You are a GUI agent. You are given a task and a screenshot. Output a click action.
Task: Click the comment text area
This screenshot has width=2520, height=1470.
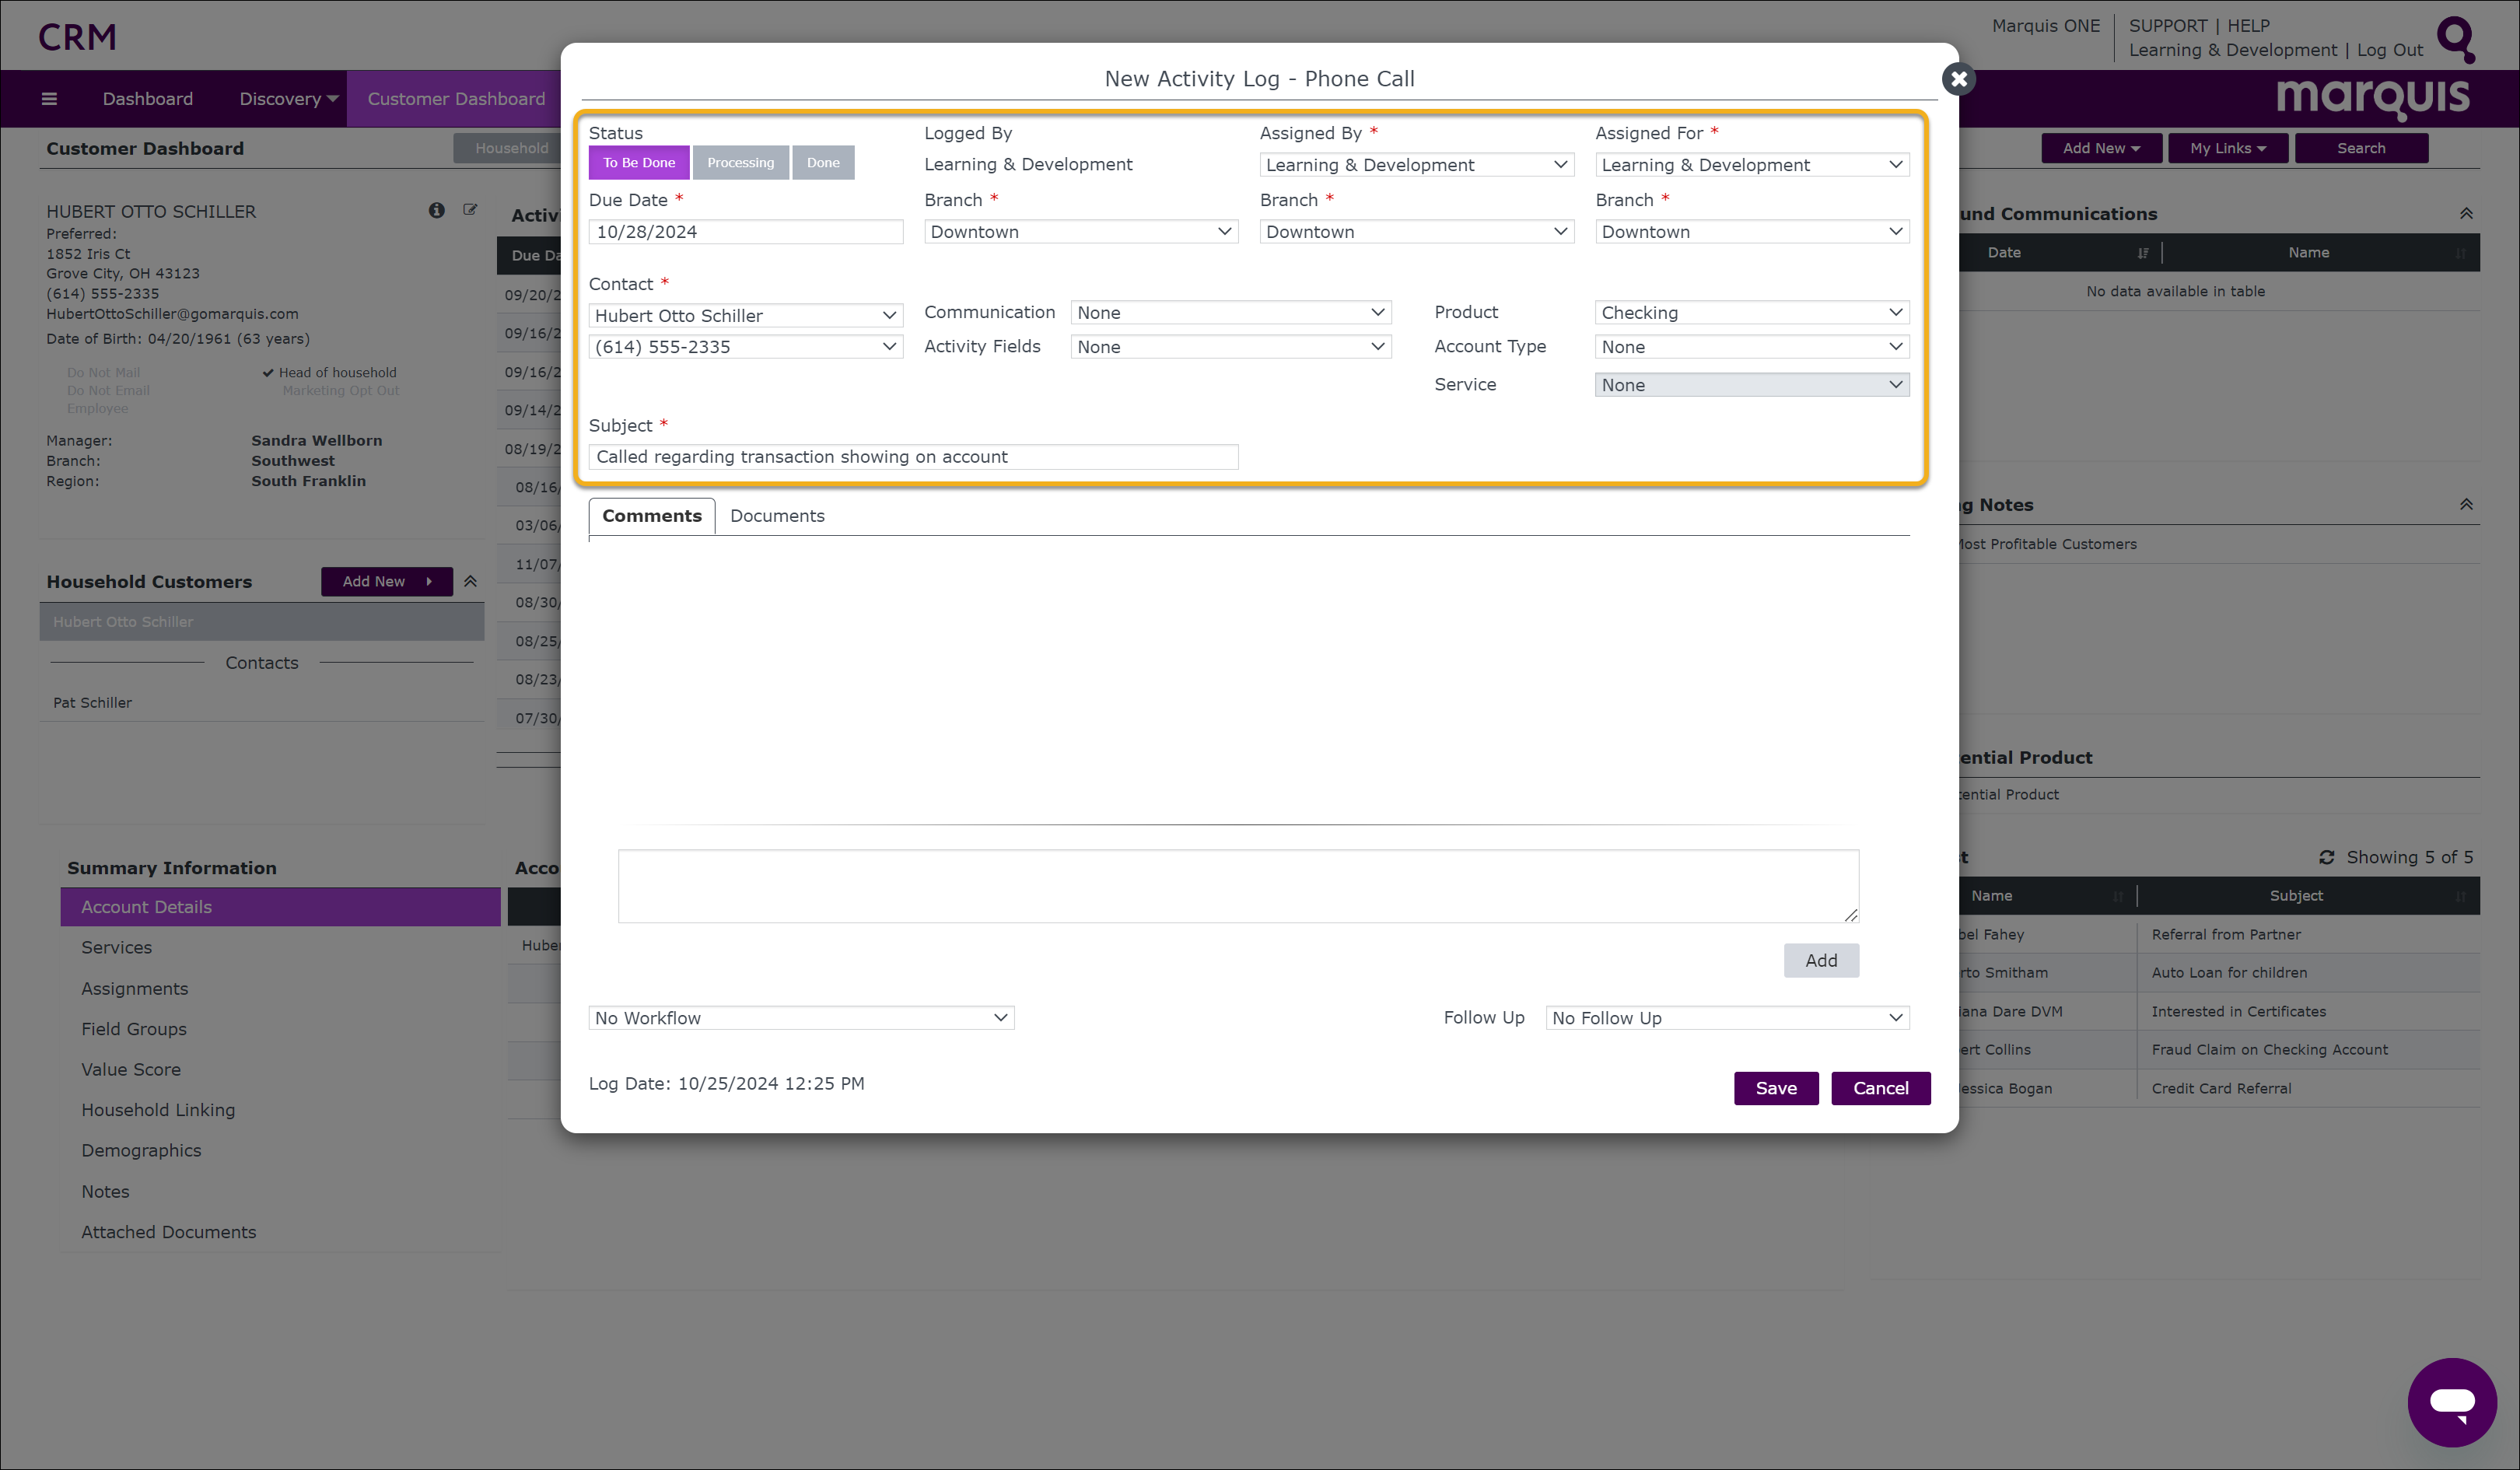[1238, 886]
